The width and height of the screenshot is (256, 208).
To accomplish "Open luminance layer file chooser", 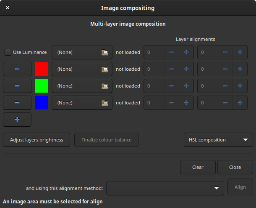I will [x=82, y=52].
